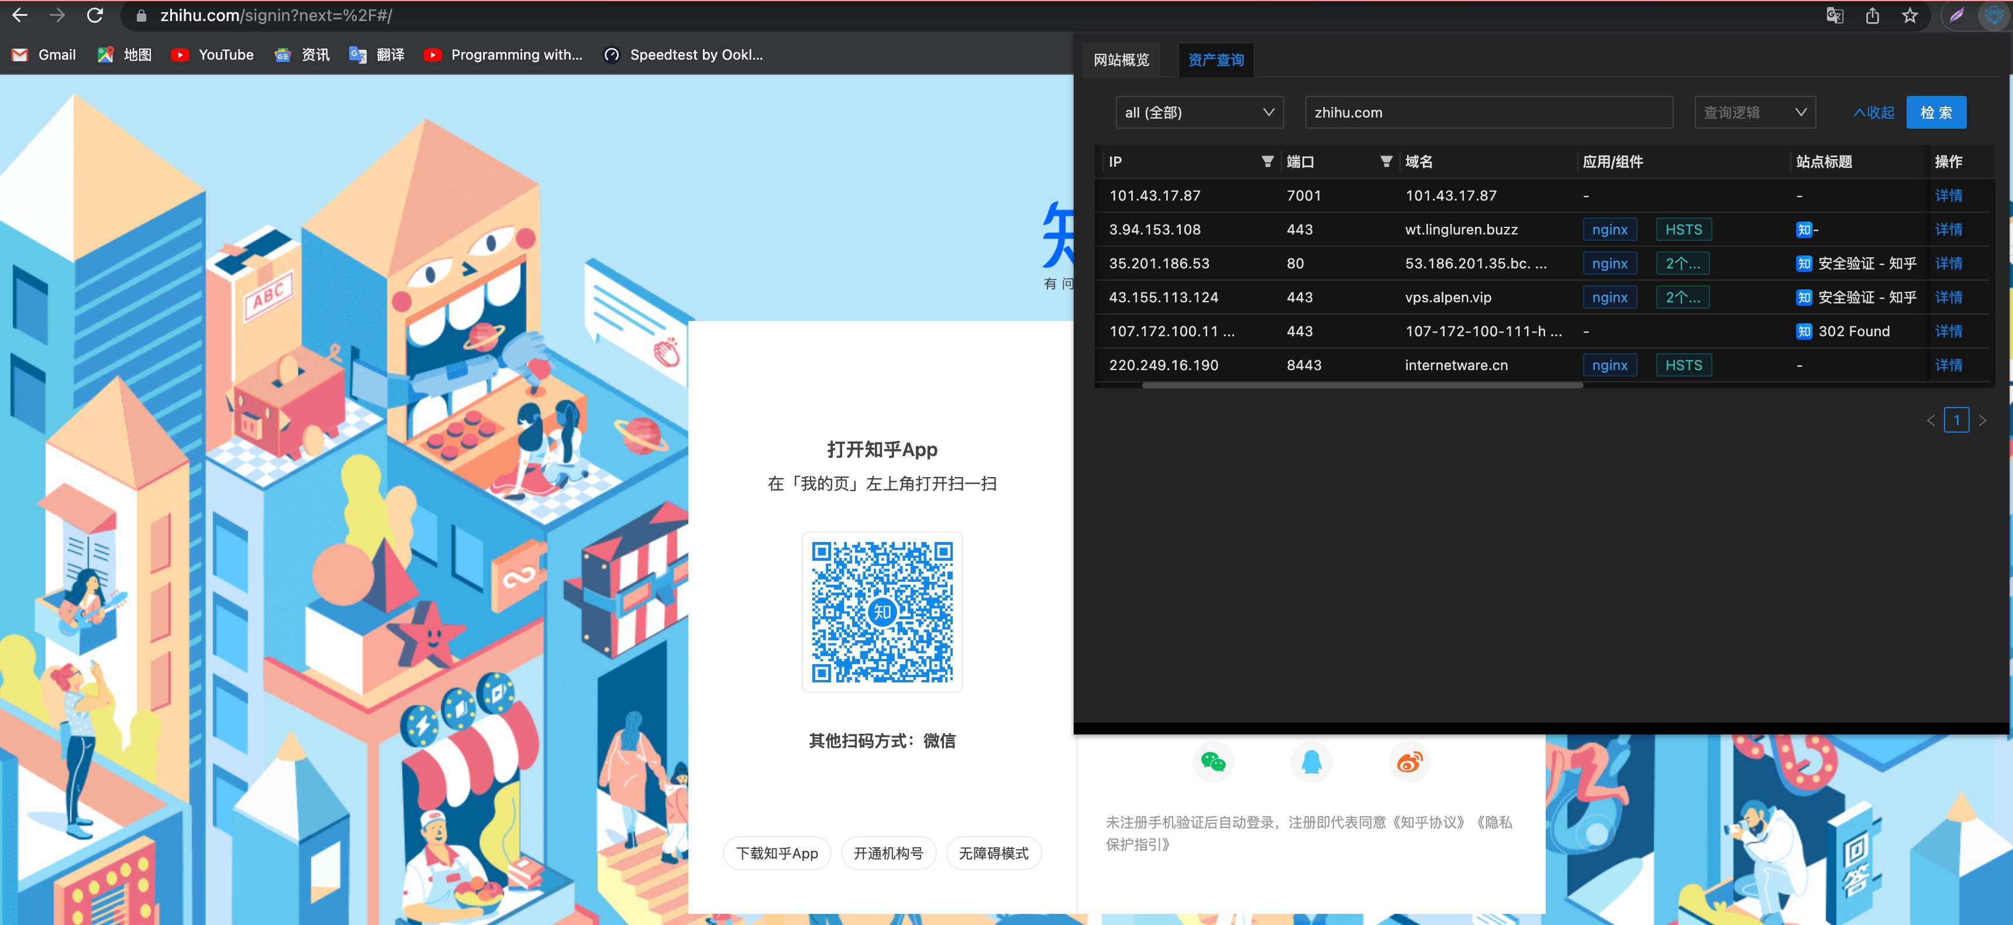Switch to the 网站概览 tab
Image resolution: width=2013 pixels, height=925 pixels.
(1121, 60)
